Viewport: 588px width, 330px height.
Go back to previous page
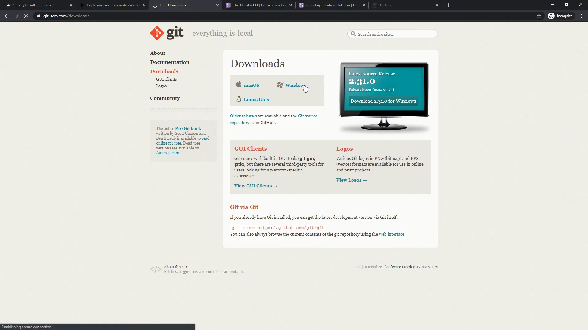coord(7,16)
